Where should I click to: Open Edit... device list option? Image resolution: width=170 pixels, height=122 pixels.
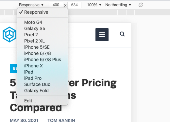[x=42, y=101]
